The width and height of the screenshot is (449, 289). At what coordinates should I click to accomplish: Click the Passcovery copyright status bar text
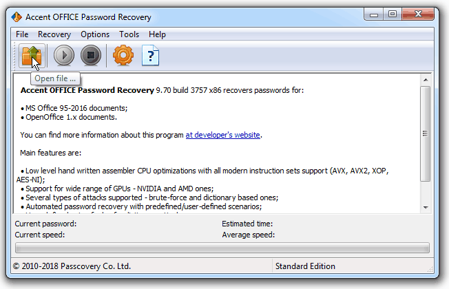tap(72, 266)
